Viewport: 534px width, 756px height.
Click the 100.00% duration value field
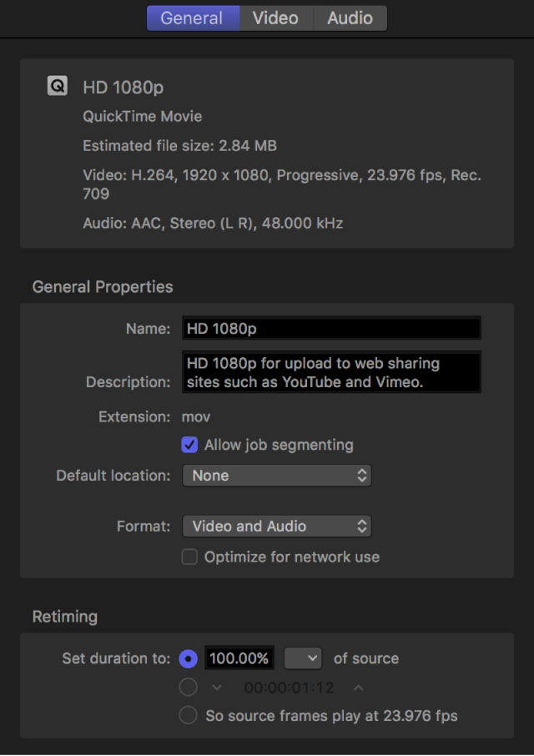(x=239, y=658)
